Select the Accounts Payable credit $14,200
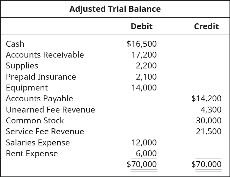 [x=206, y=98]
